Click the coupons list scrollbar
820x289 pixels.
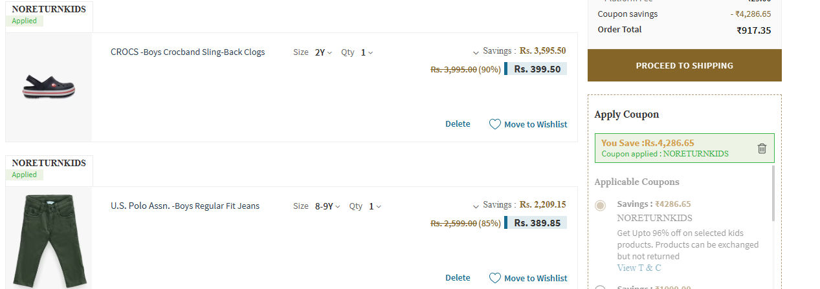(x=773, y=194)
